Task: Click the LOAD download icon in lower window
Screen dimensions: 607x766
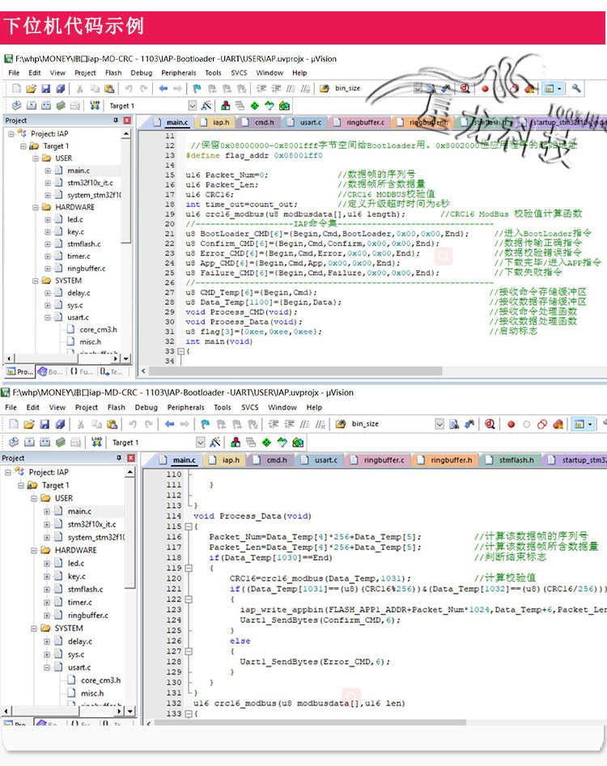Action: [96, 442]
